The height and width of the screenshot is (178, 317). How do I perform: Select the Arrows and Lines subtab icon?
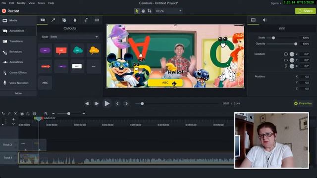point(53,20)
